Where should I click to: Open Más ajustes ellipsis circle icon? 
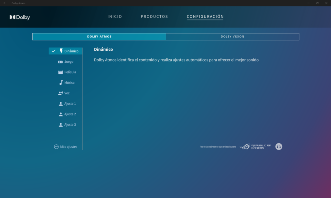tap(56, 147)
